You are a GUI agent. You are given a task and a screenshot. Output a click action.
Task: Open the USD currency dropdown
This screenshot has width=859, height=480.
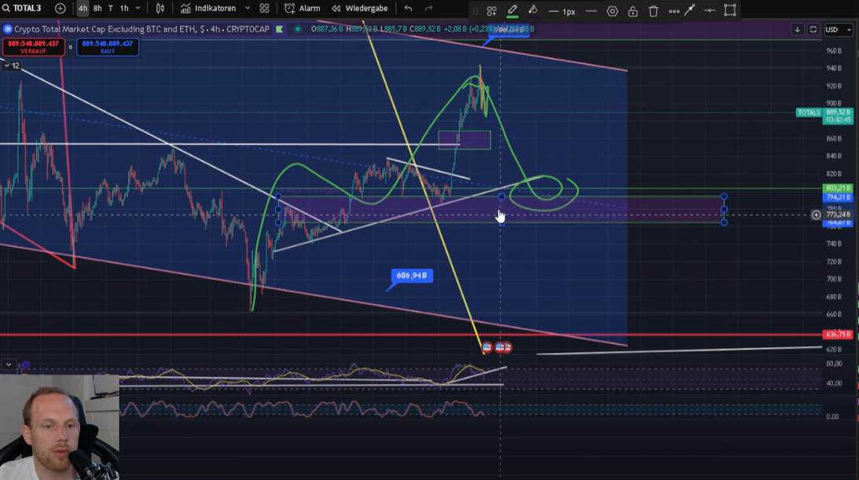[x=839, y=30]
